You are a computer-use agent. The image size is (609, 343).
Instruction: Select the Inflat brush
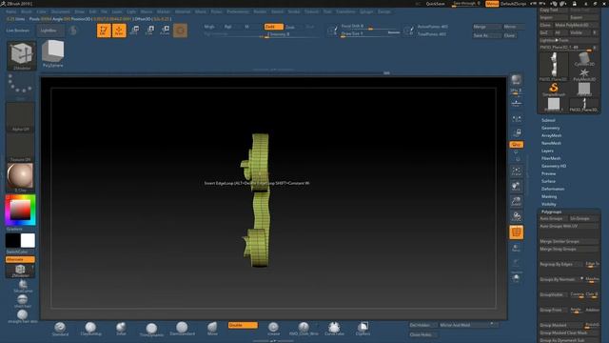click(x=121, y=329)
